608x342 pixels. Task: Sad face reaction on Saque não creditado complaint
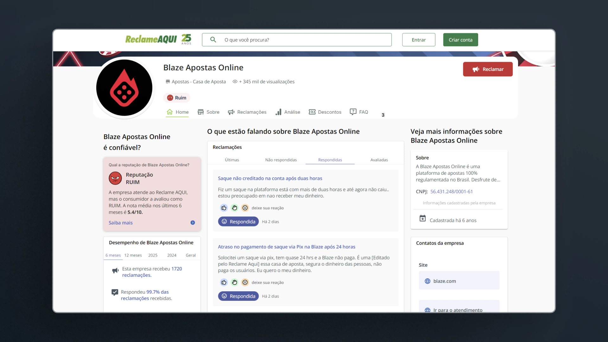(245, 208)
